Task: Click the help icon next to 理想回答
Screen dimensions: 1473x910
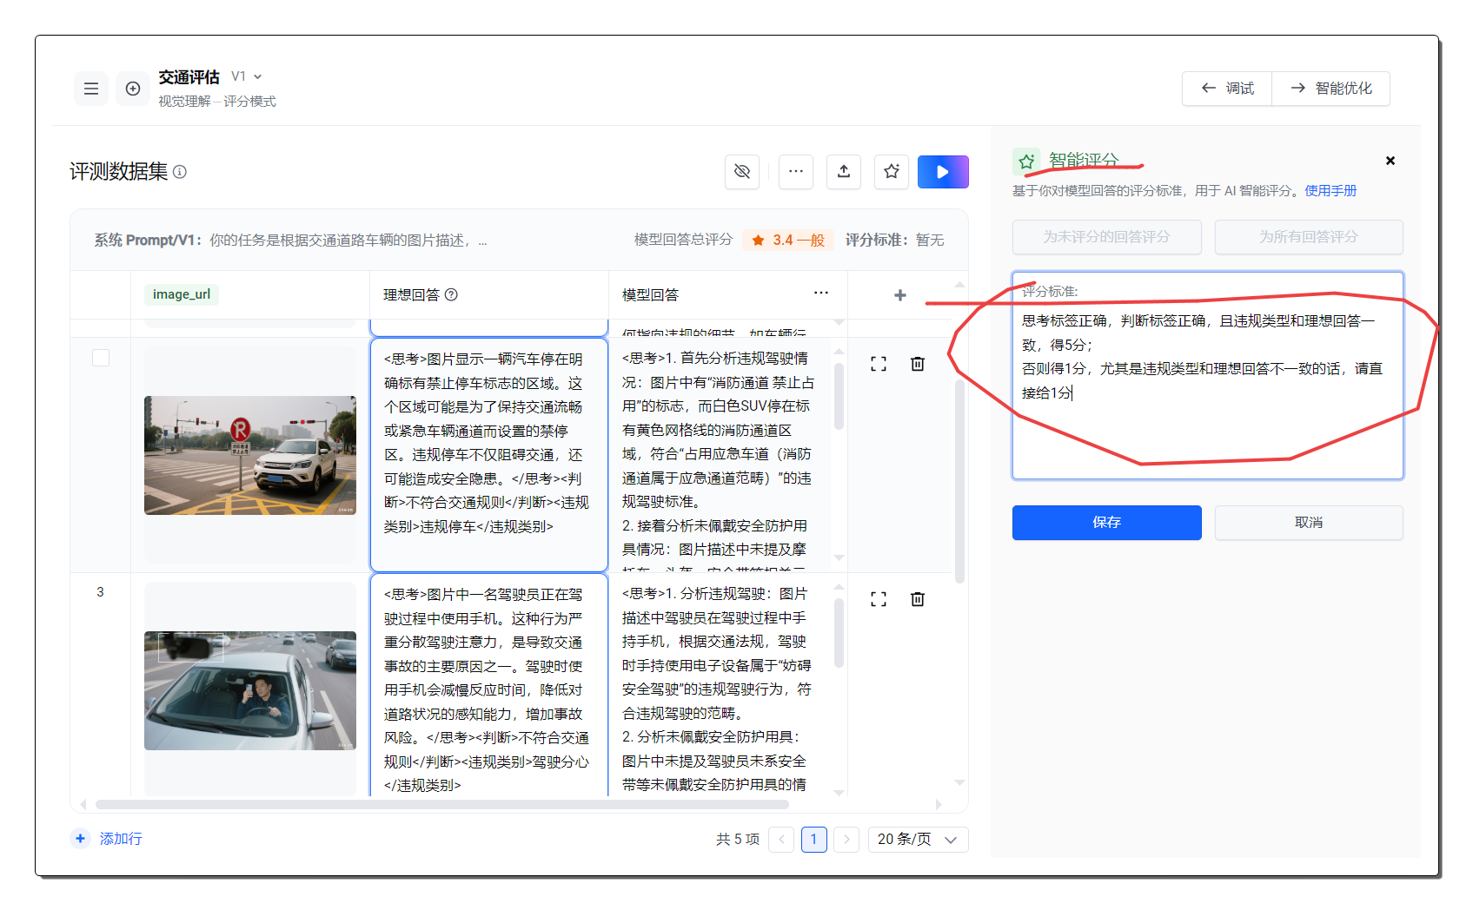Action: pyautogui.click(x=451, y=294)
